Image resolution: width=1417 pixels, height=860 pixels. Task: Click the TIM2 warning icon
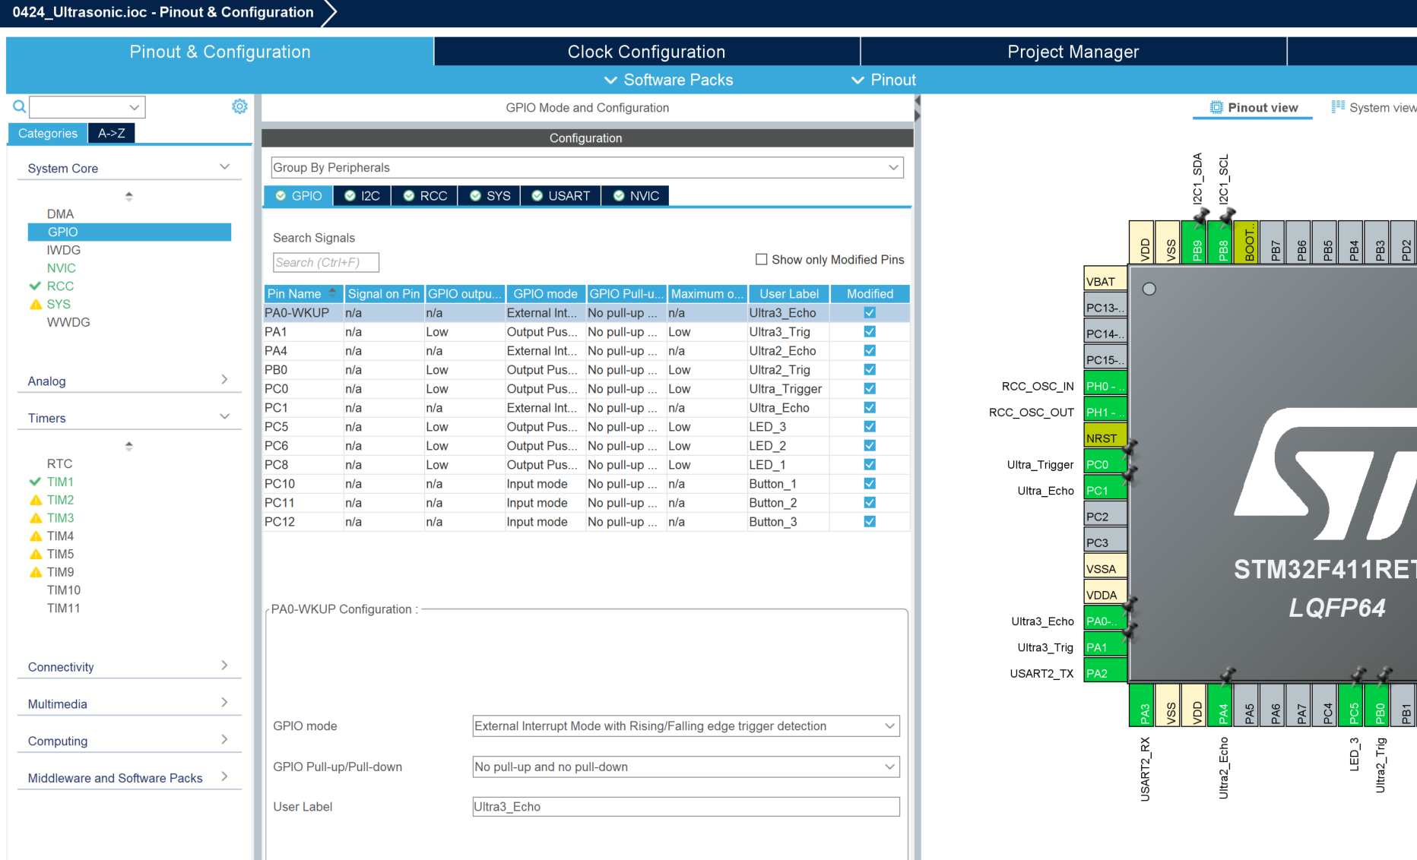pos(36,500)
